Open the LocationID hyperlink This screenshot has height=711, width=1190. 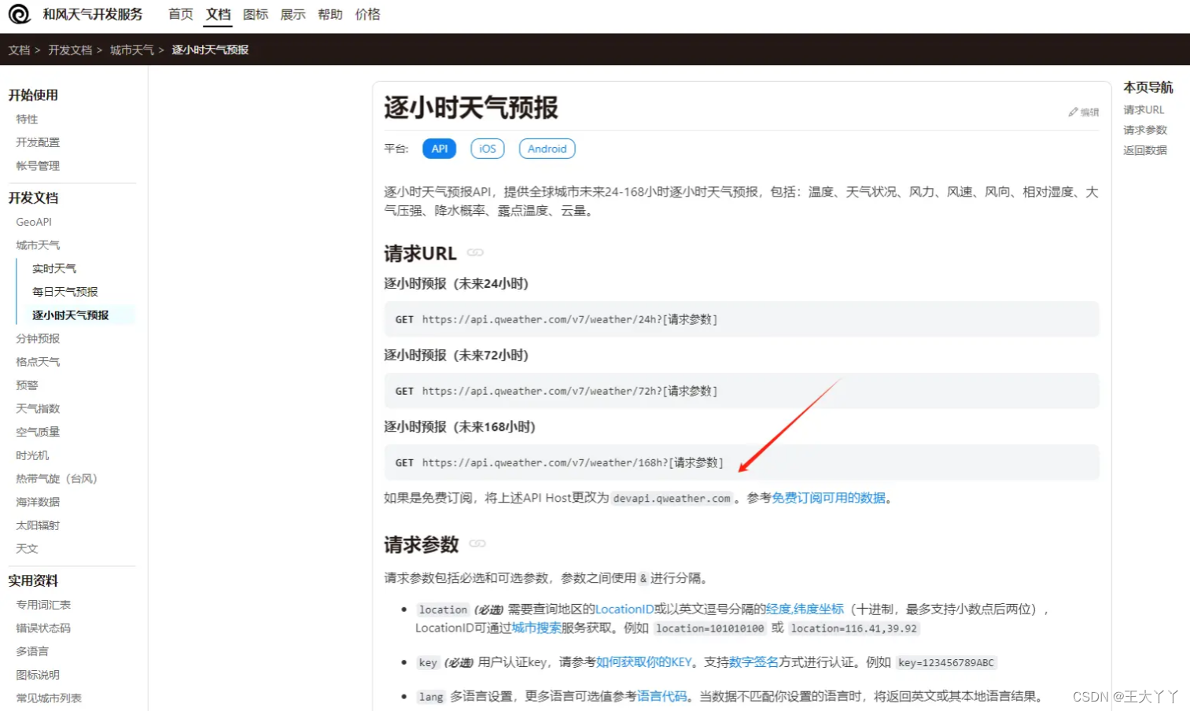(624, 609)
